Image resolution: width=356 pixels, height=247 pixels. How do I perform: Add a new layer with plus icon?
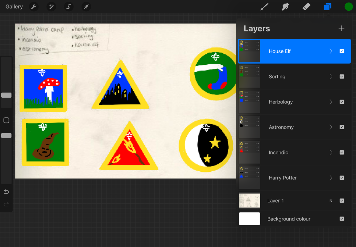(341, 28)
